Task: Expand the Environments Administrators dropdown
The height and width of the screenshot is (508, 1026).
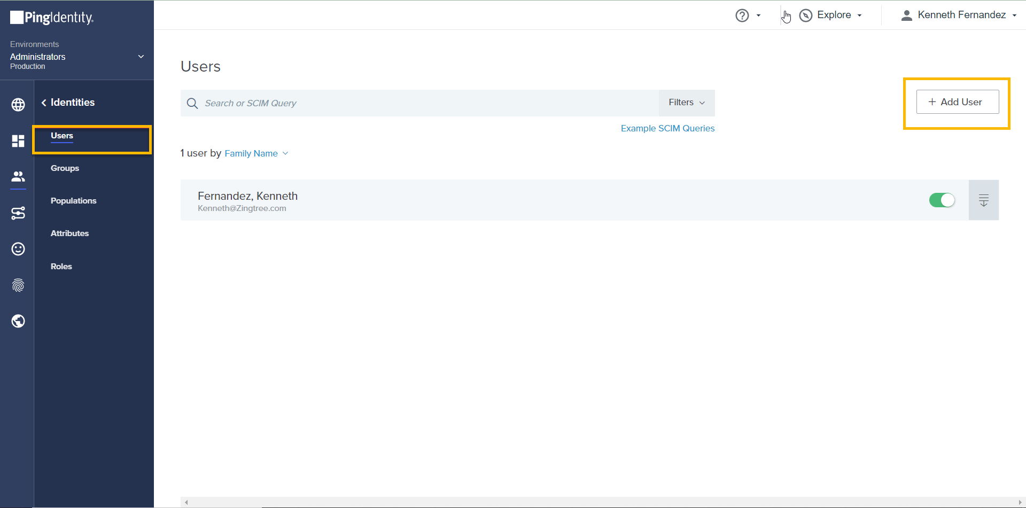Action: tap(141, 57)
